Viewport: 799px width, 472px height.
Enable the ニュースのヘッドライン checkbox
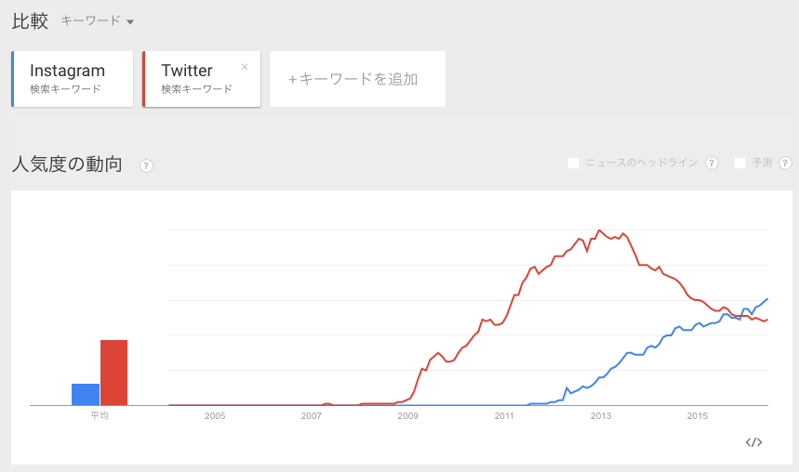point(574,163)
